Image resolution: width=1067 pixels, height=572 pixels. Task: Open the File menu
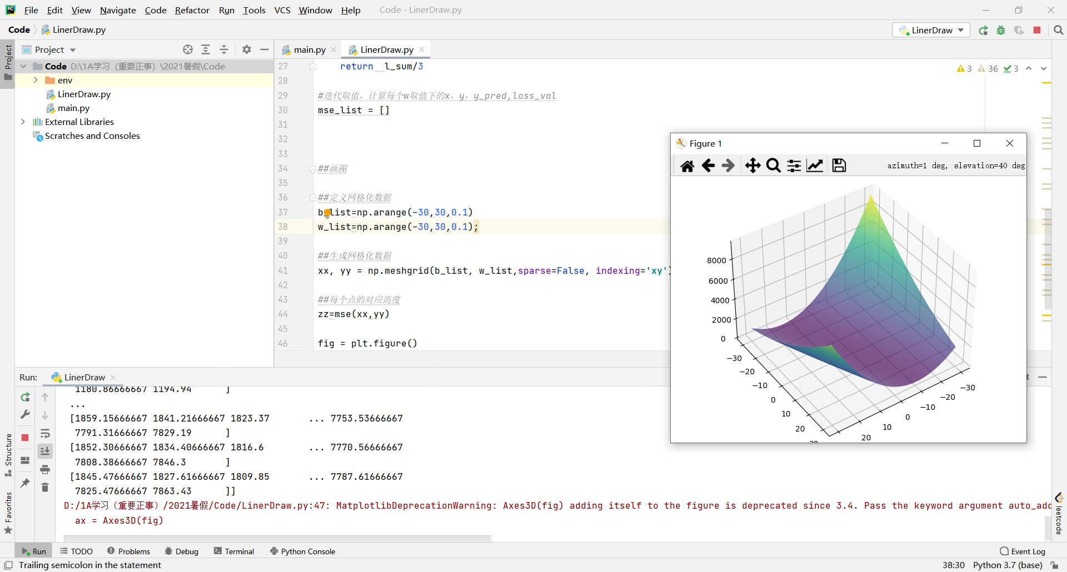pyautogui.click(x=31, y=10)
